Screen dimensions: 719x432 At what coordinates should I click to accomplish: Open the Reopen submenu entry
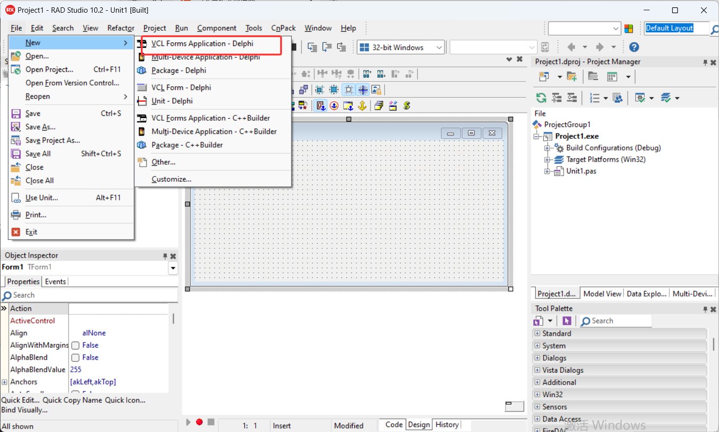[x=71, y=97]
